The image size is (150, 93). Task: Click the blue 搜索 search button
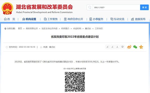(144, 7)
